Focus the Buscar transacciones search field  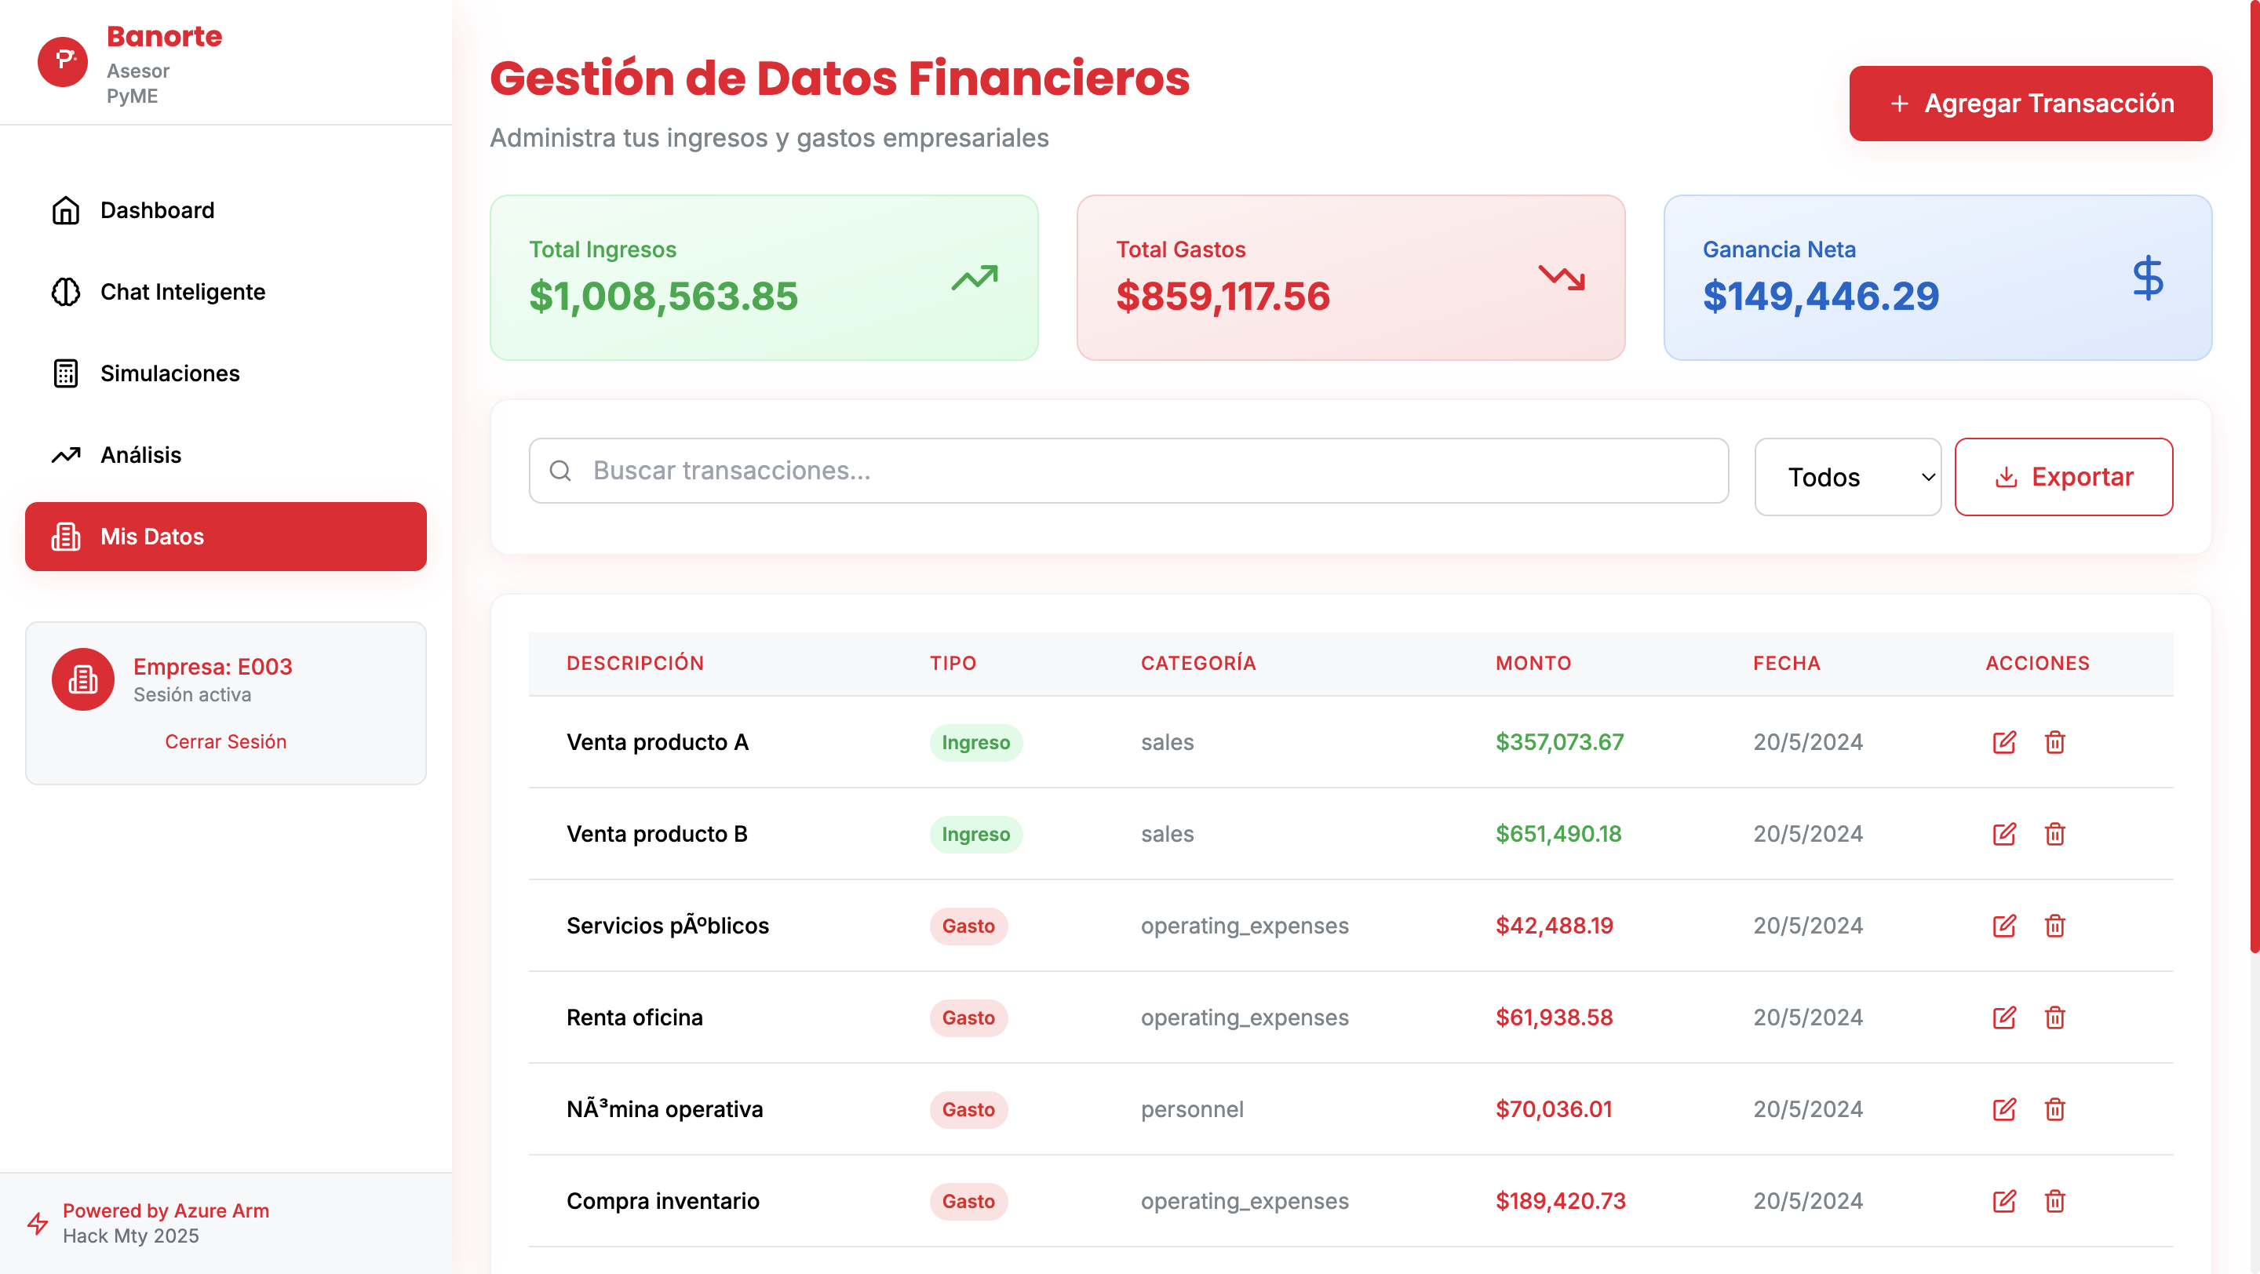coord(1128,471)
